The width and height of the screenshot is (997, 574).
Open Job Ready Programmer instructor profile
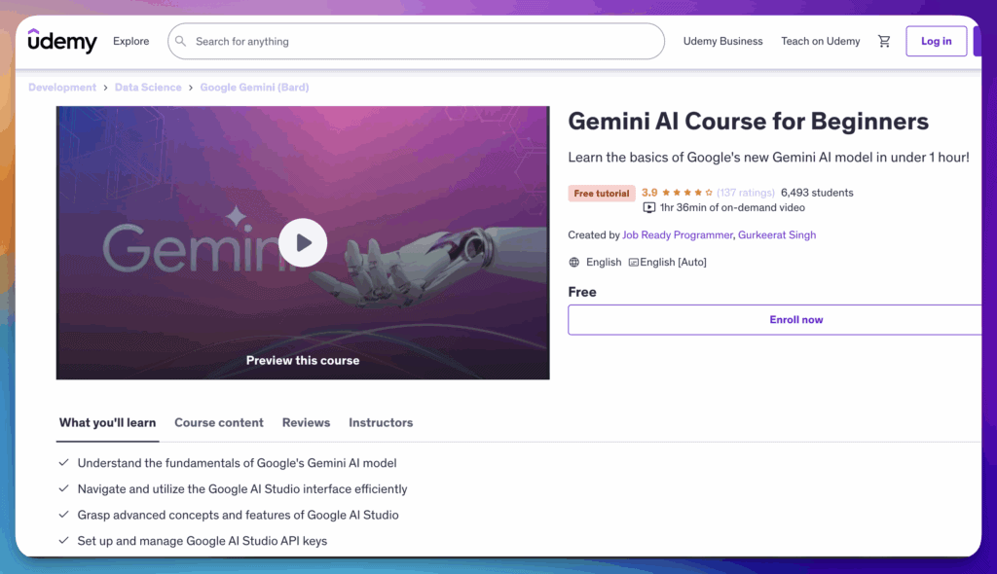pos(678,235)
